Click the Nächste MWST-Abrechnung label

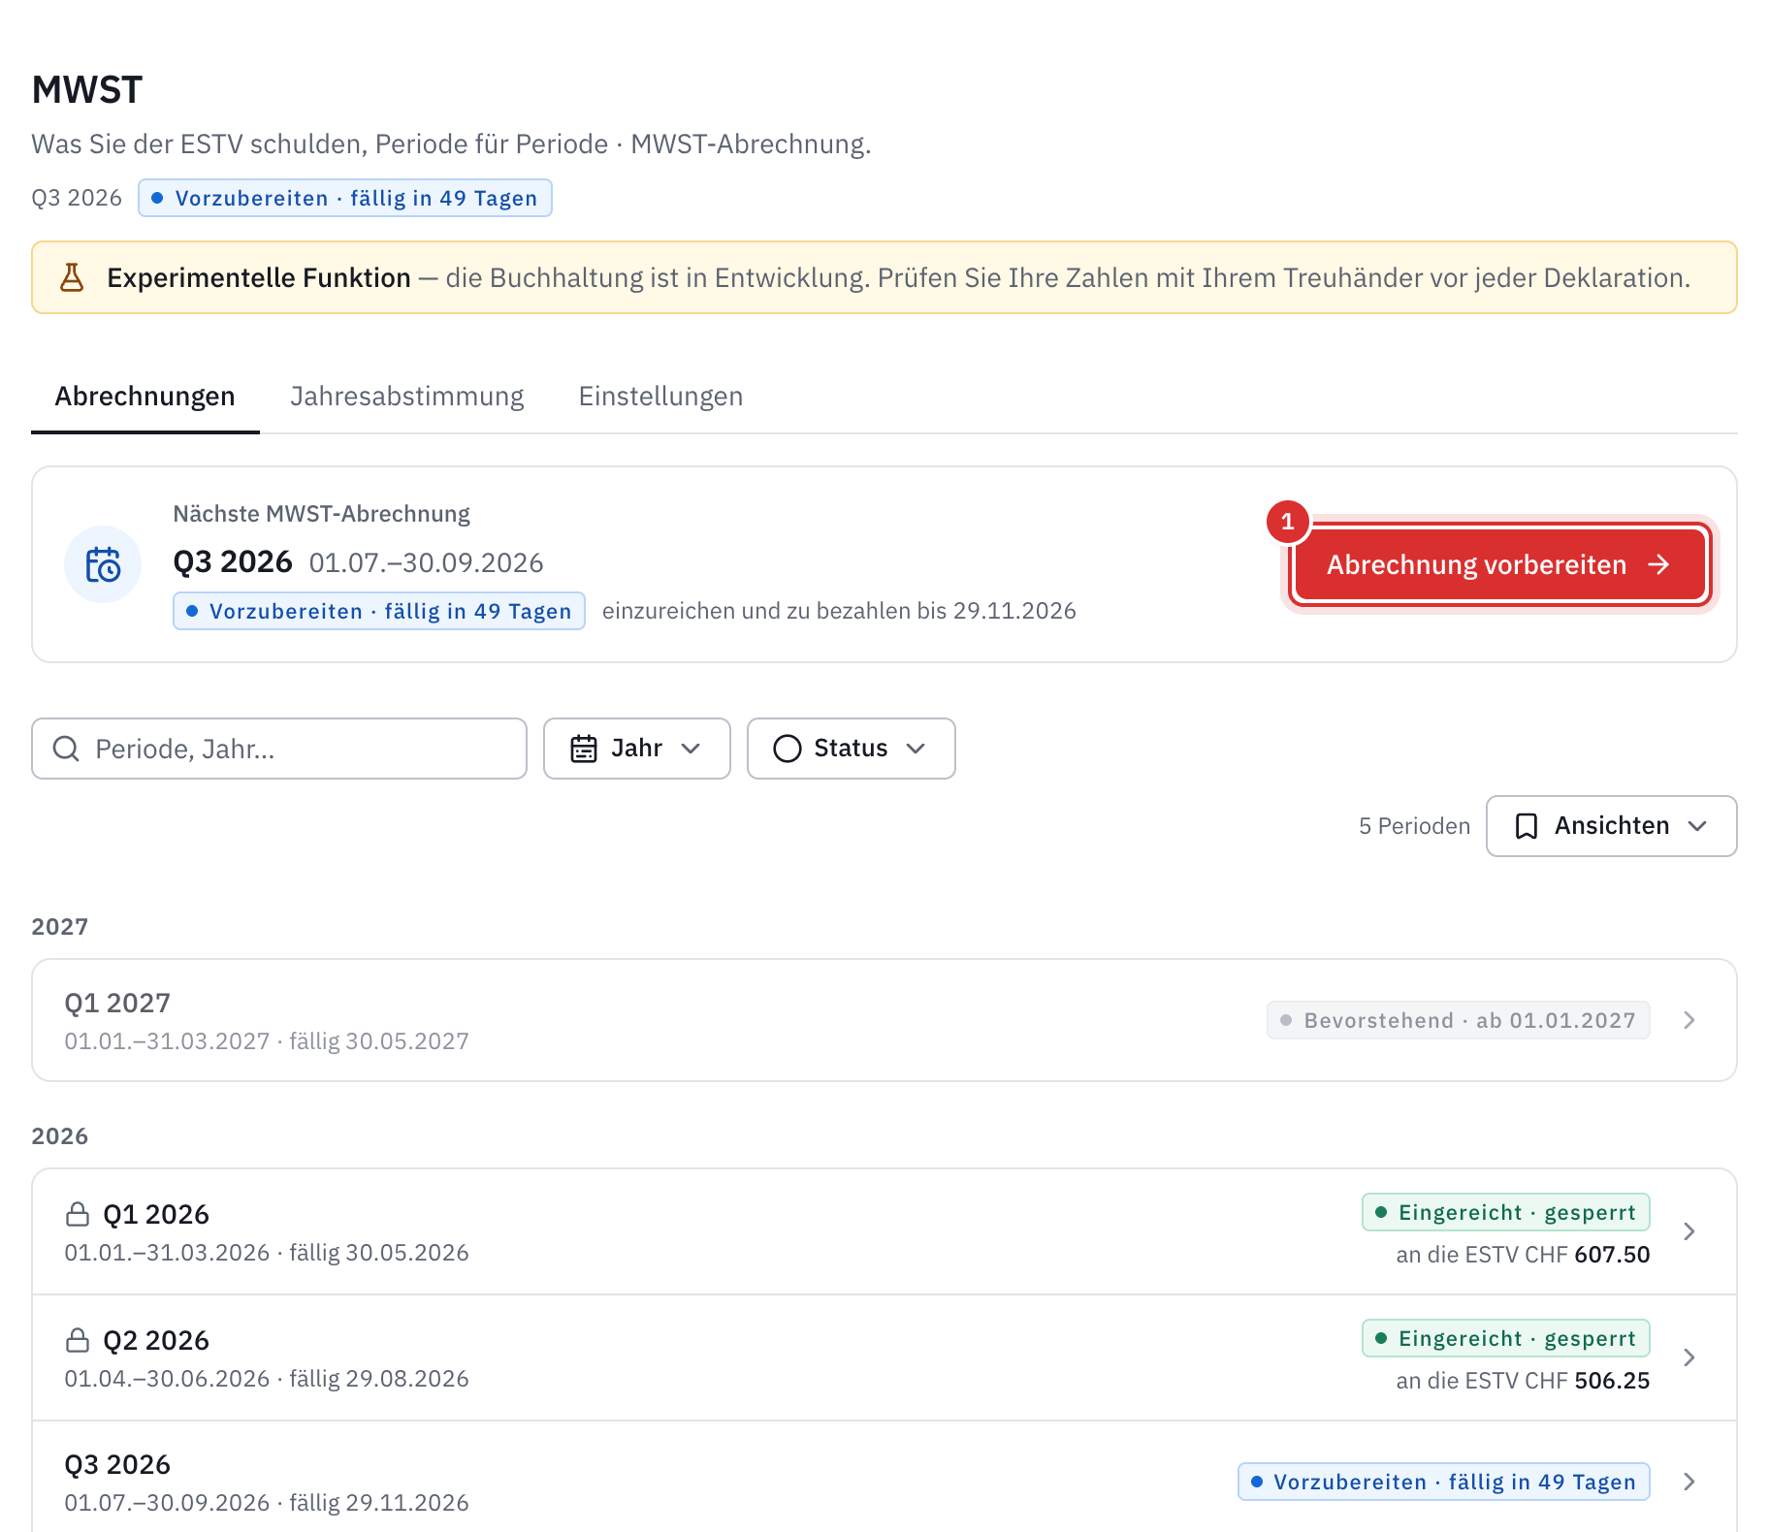coord(321,514)
